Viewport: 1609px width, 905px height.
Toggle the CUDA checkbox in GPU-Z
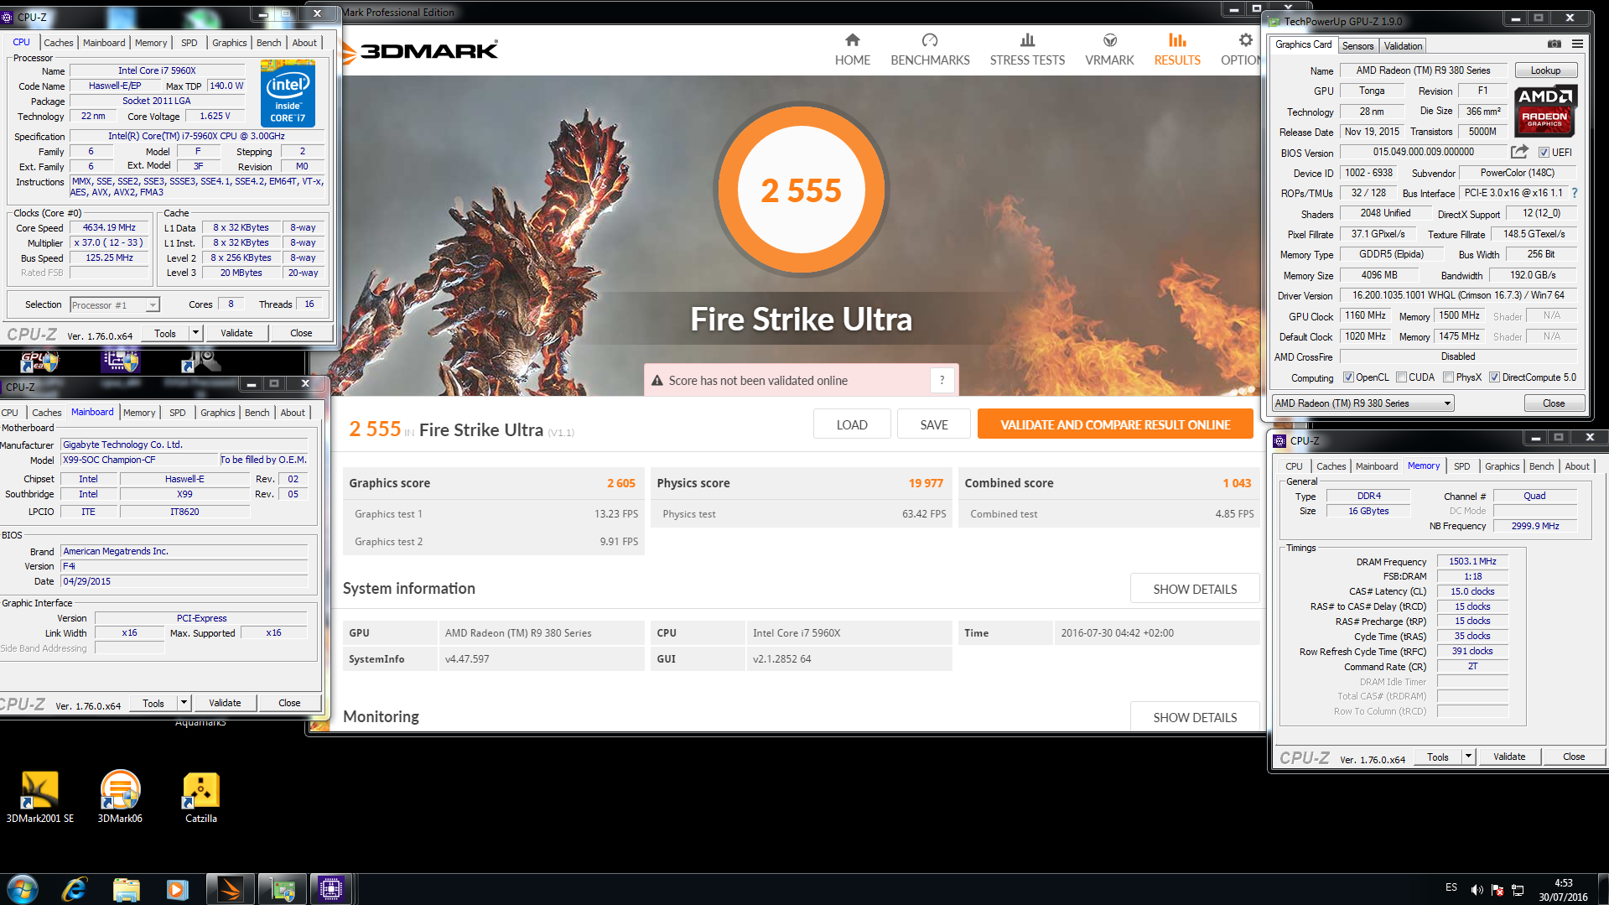pos(1401,377)
